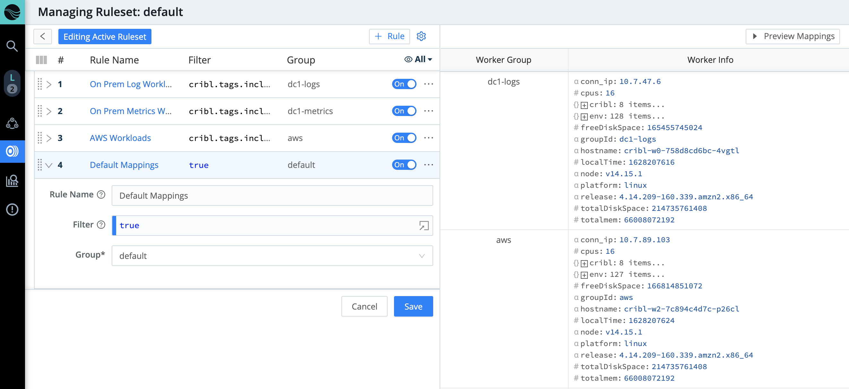Expand cribl 8 items in dc1-logs worker
Viewport: 849px width, 389px height.
coord(584,105)
